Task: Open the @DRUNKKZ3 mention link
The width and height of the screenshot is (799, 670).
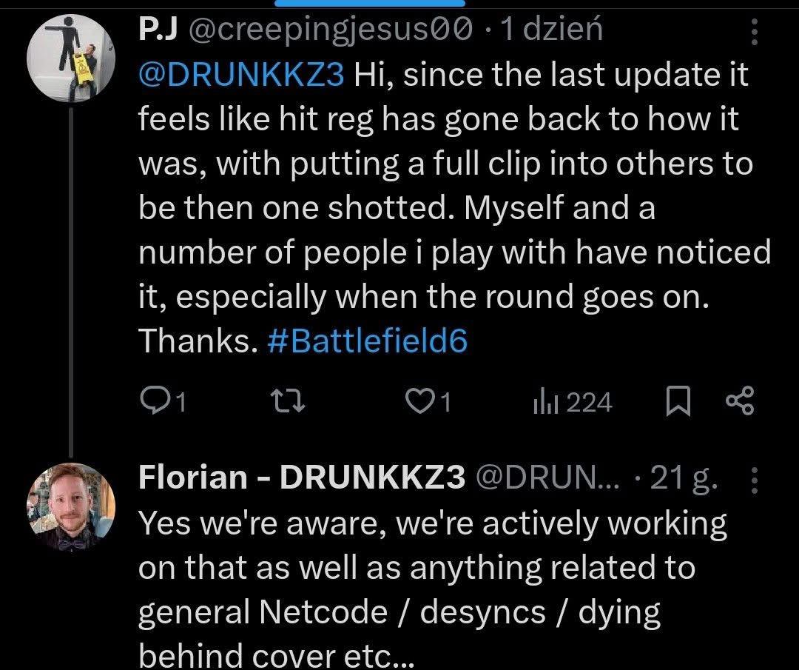Action: 241,75
